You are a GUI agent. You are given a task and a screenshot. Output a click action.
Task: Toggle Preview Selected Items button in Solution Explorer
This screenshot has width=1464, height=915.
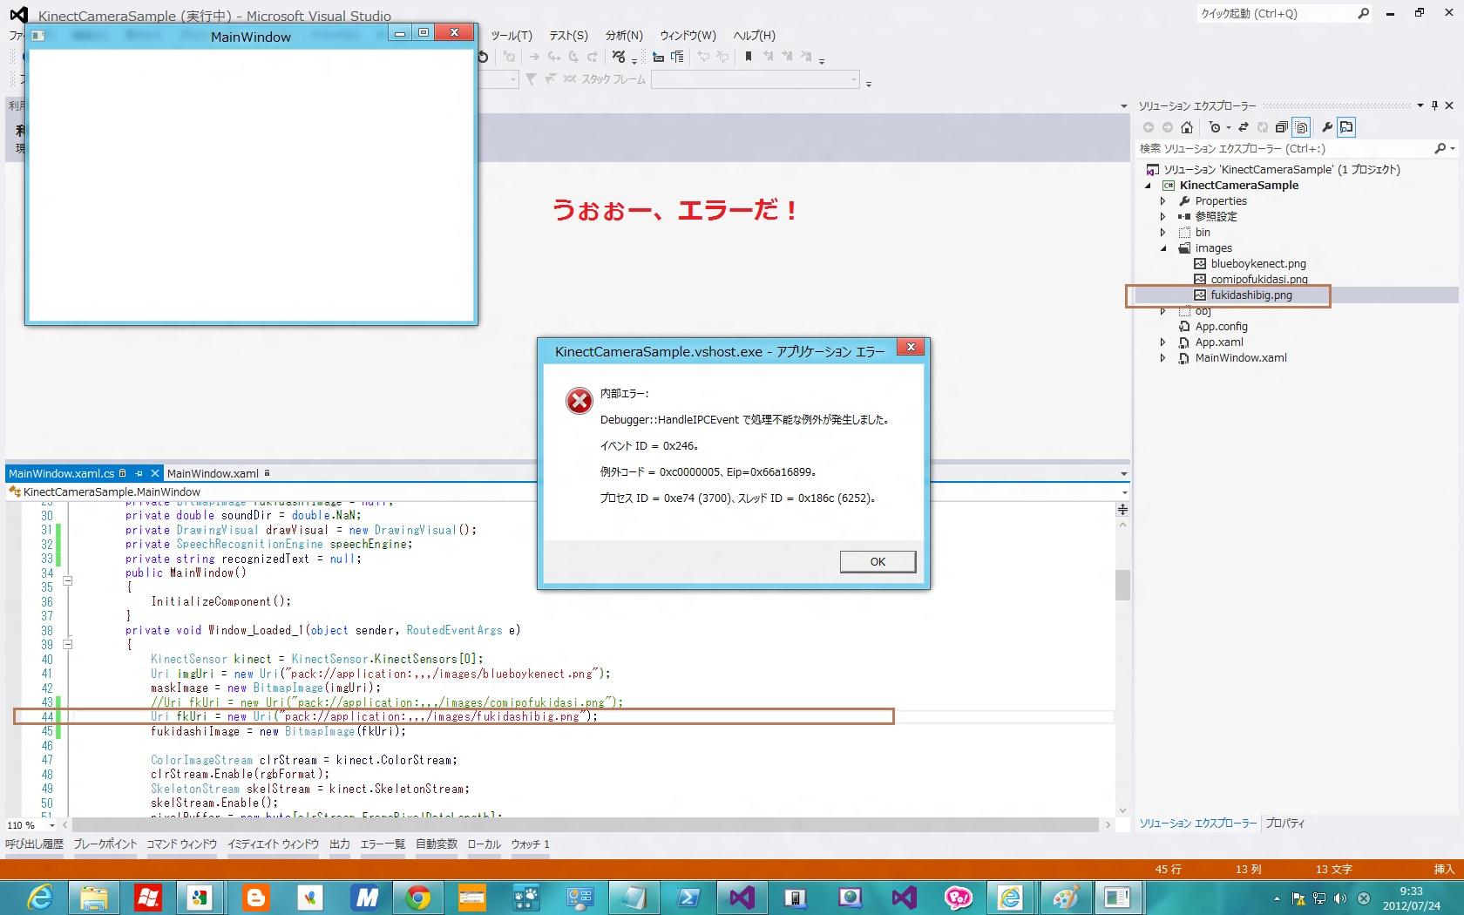(x=1346, y=127)
